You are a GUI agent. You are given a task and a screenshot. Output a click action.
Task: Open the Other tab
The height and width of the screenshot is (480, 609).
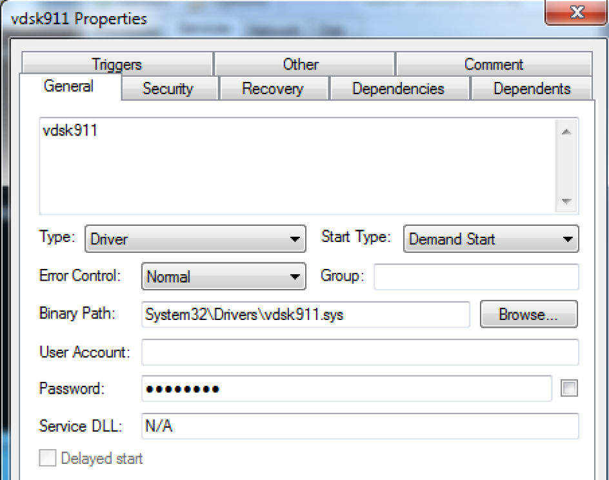(x=301, y=65)
